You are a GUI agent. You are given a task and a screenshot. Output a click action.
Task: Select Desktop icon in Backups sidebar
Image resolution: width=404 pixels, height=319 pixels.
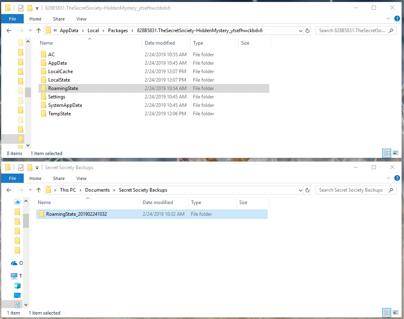click(17, 295)
